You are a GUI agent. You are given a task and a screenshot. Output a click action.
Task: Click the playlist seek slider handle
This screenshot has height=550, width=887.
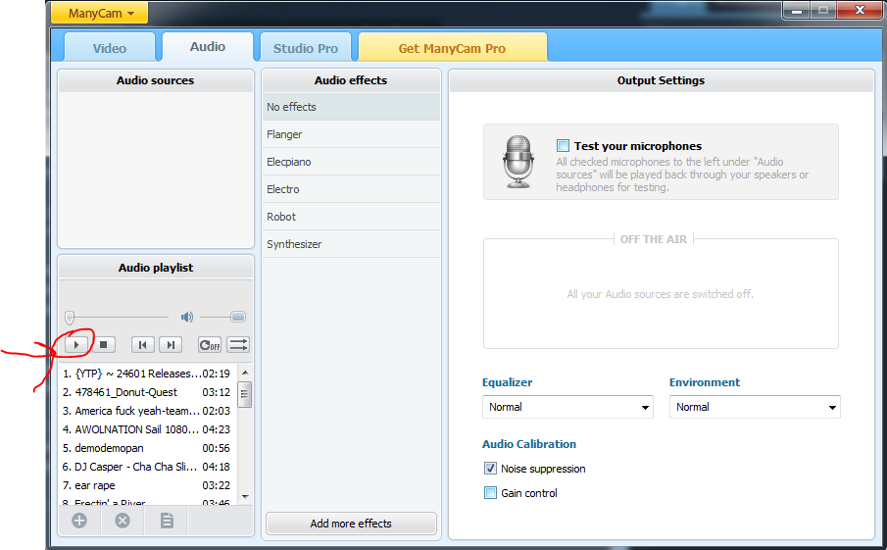coord(70,317)
